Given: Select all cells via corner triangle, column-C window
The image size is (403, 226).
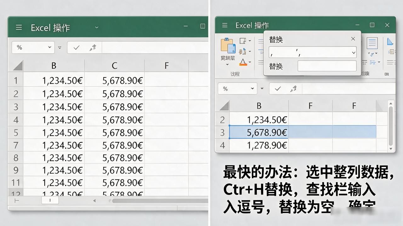Looking at the screenshot, I should [x=17, y=65].
